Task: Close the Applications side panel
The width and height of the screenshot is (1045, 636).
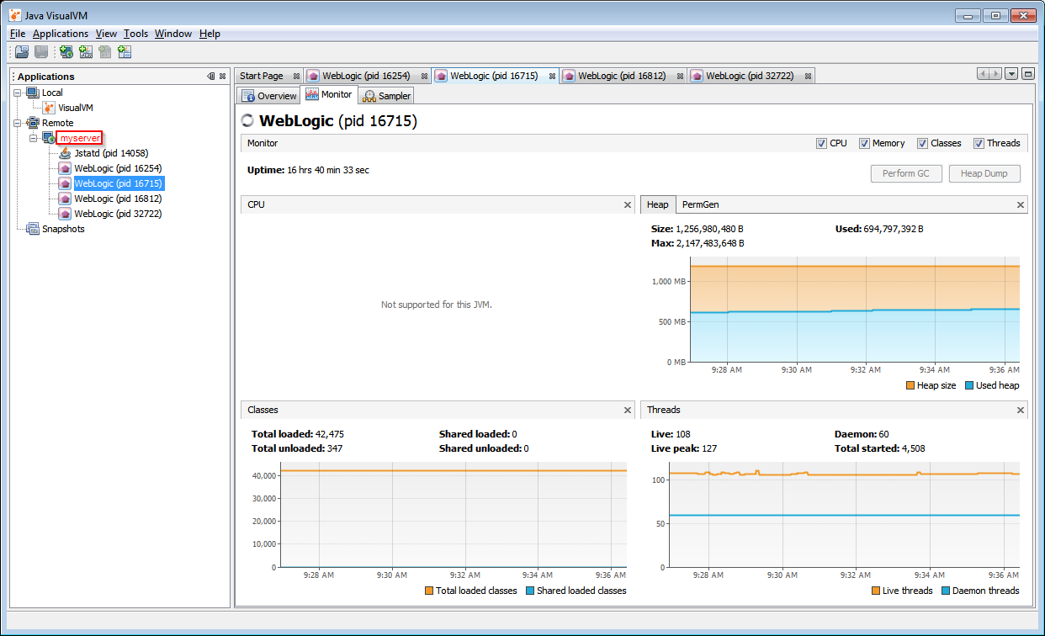Action: coord(222,76)
